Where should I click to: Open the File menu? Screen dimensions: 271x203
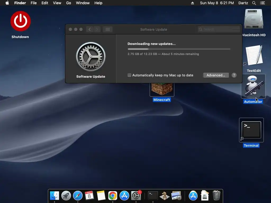point(34,3)
